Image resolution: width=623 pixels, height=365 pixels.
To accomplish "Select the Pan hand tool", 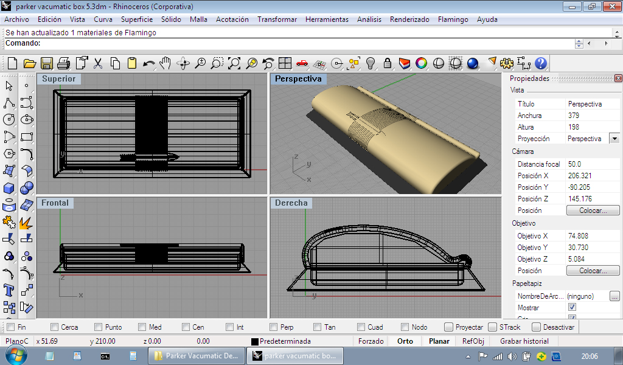I will pos(165,63).
